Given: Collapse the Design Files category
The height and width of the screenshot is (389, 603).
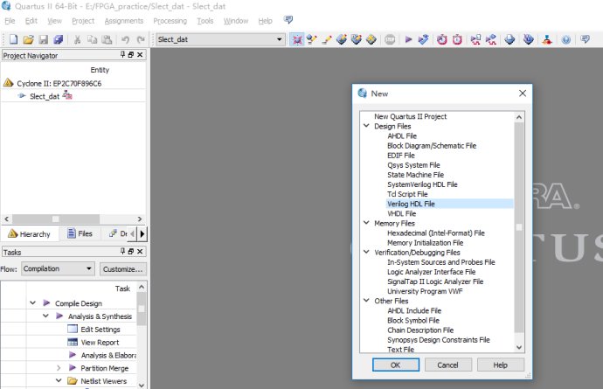Looking at the screenshot, I should pyautogui.click(x=366, y=126).
